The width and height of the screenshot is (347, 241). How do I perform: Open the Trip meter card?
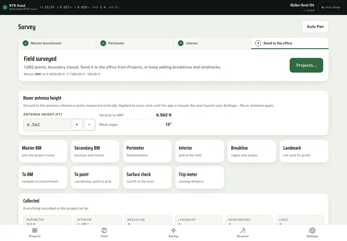coord(200,178)
